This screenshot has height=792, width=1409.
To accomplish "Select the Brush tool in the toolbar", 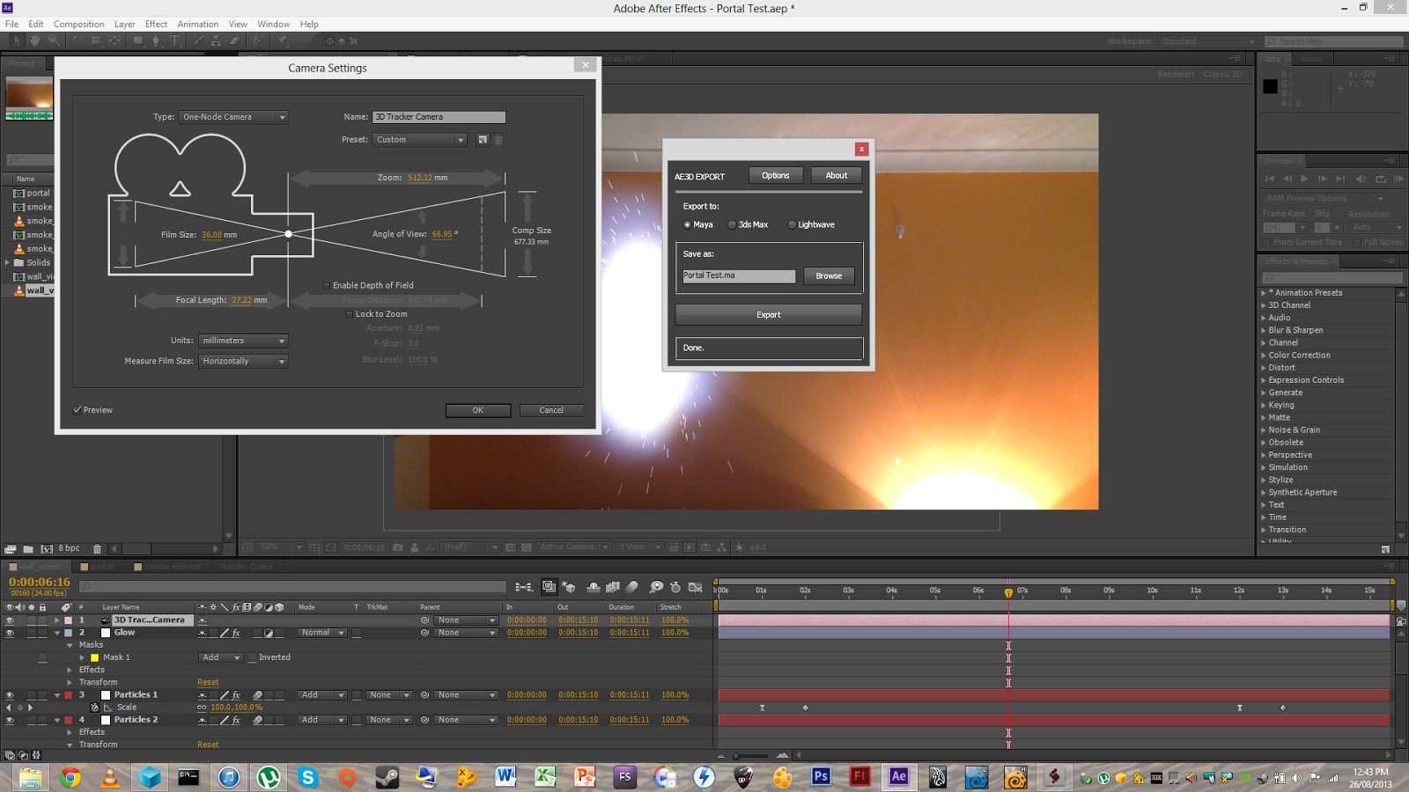I will [198, 40].
